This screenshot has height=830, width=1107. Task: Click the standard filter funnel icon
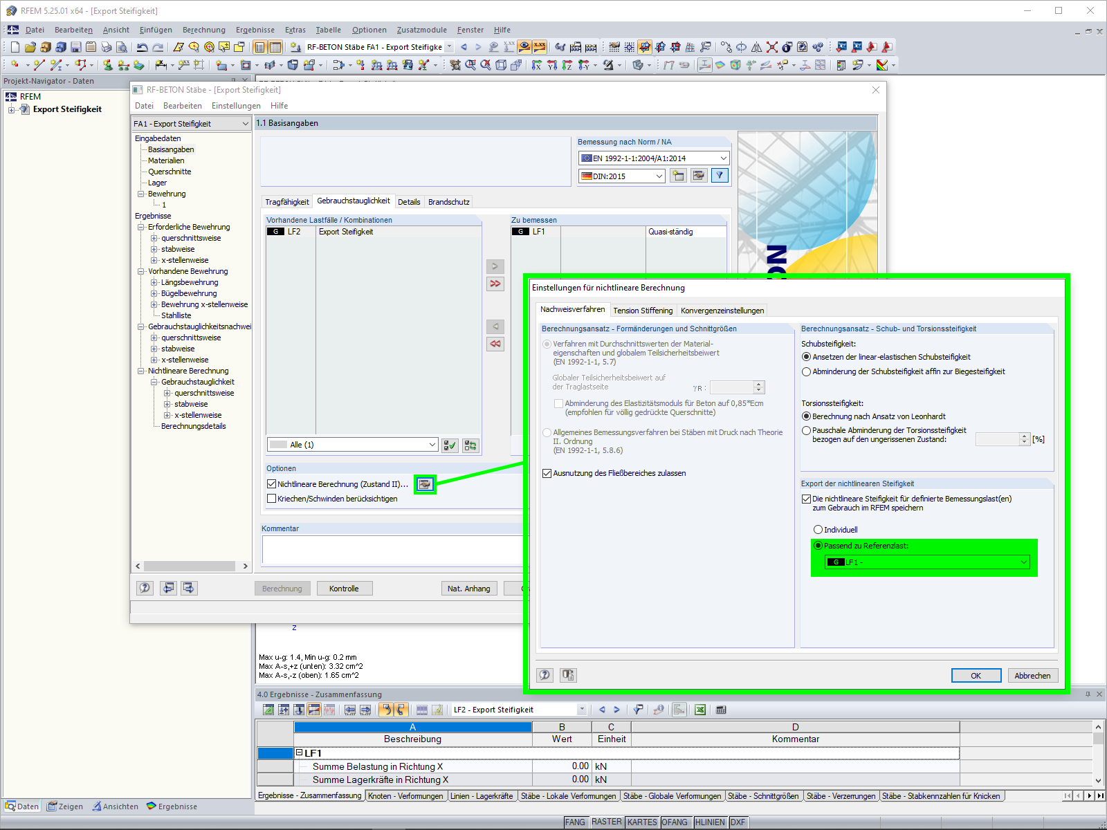point(720,176)
